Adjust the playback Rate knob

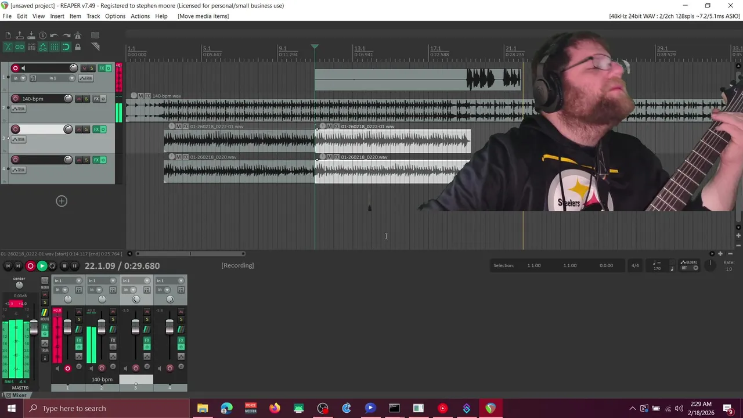point(709,264)
